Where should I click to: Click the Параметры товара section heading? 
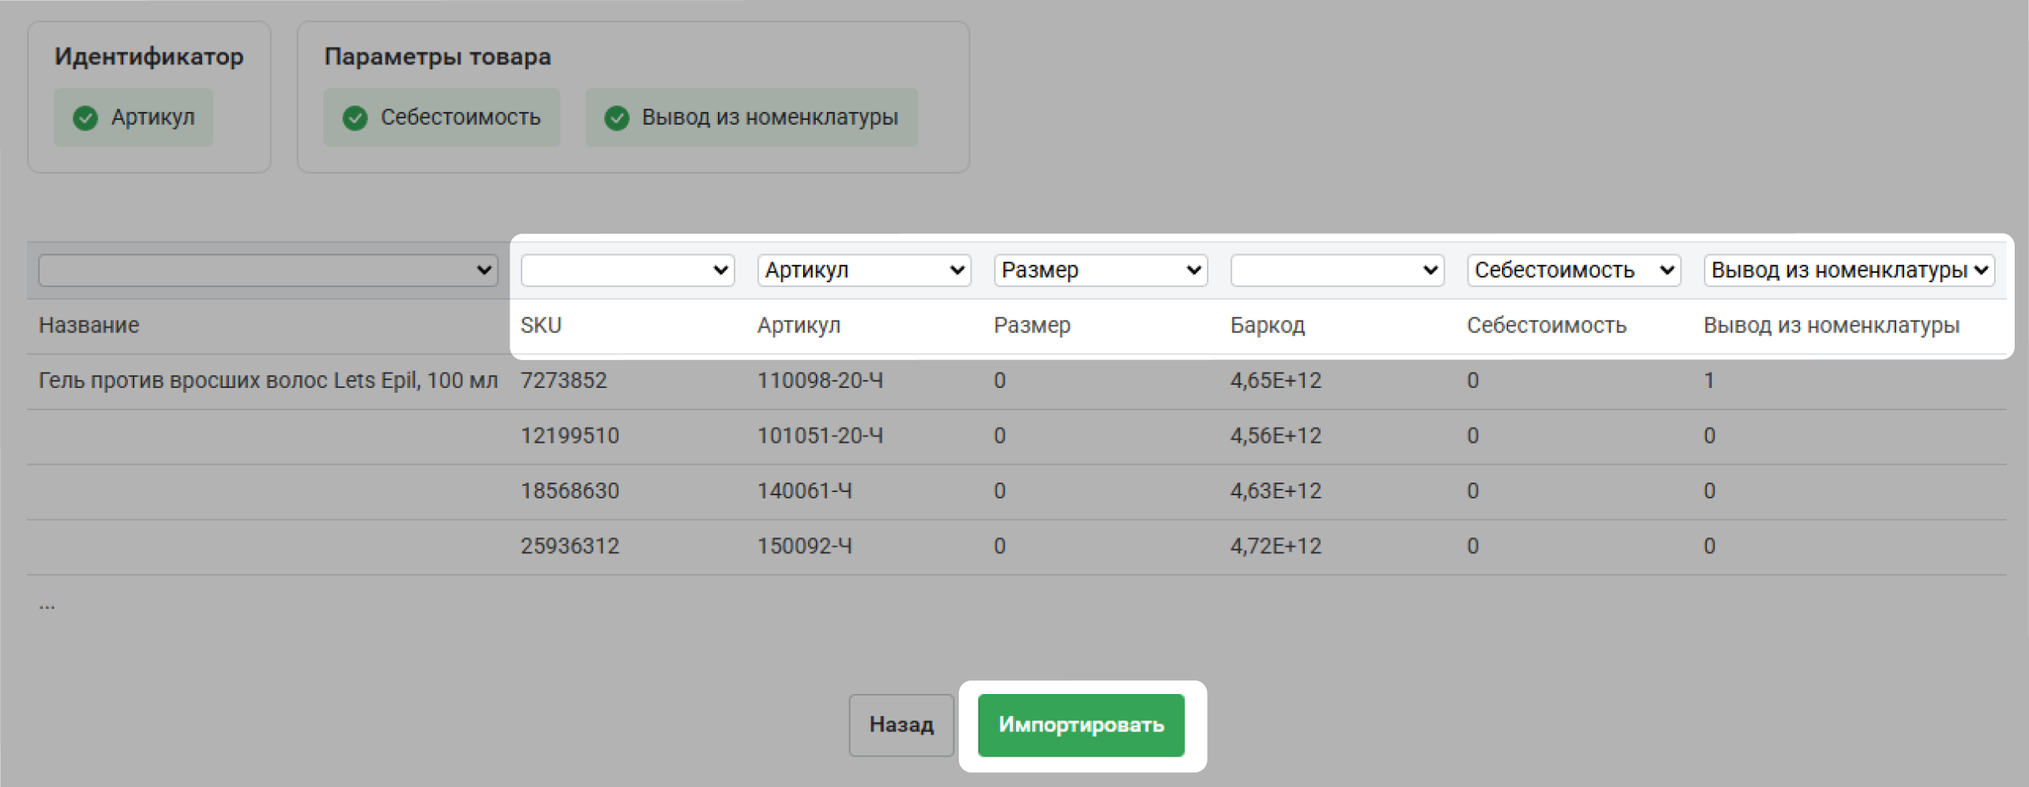(437, 57)
